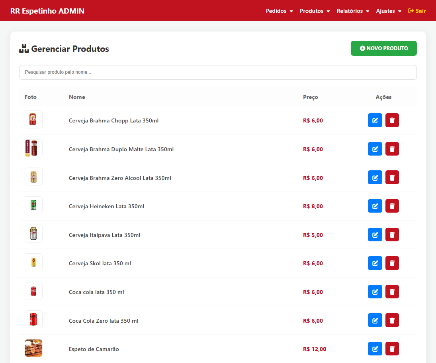Open Brahma Zero Alcool photo thumbnail
This screenshot has width=436, height=363.
click(x=33, y=177)
